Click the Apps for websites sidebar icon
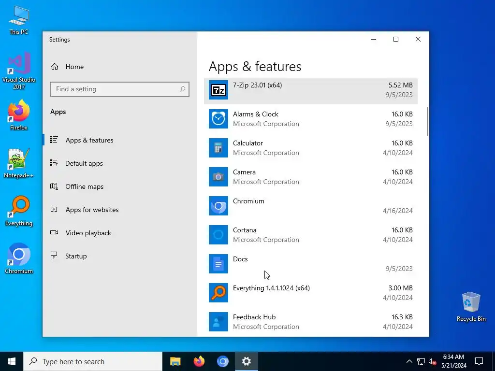 point(54,209)
